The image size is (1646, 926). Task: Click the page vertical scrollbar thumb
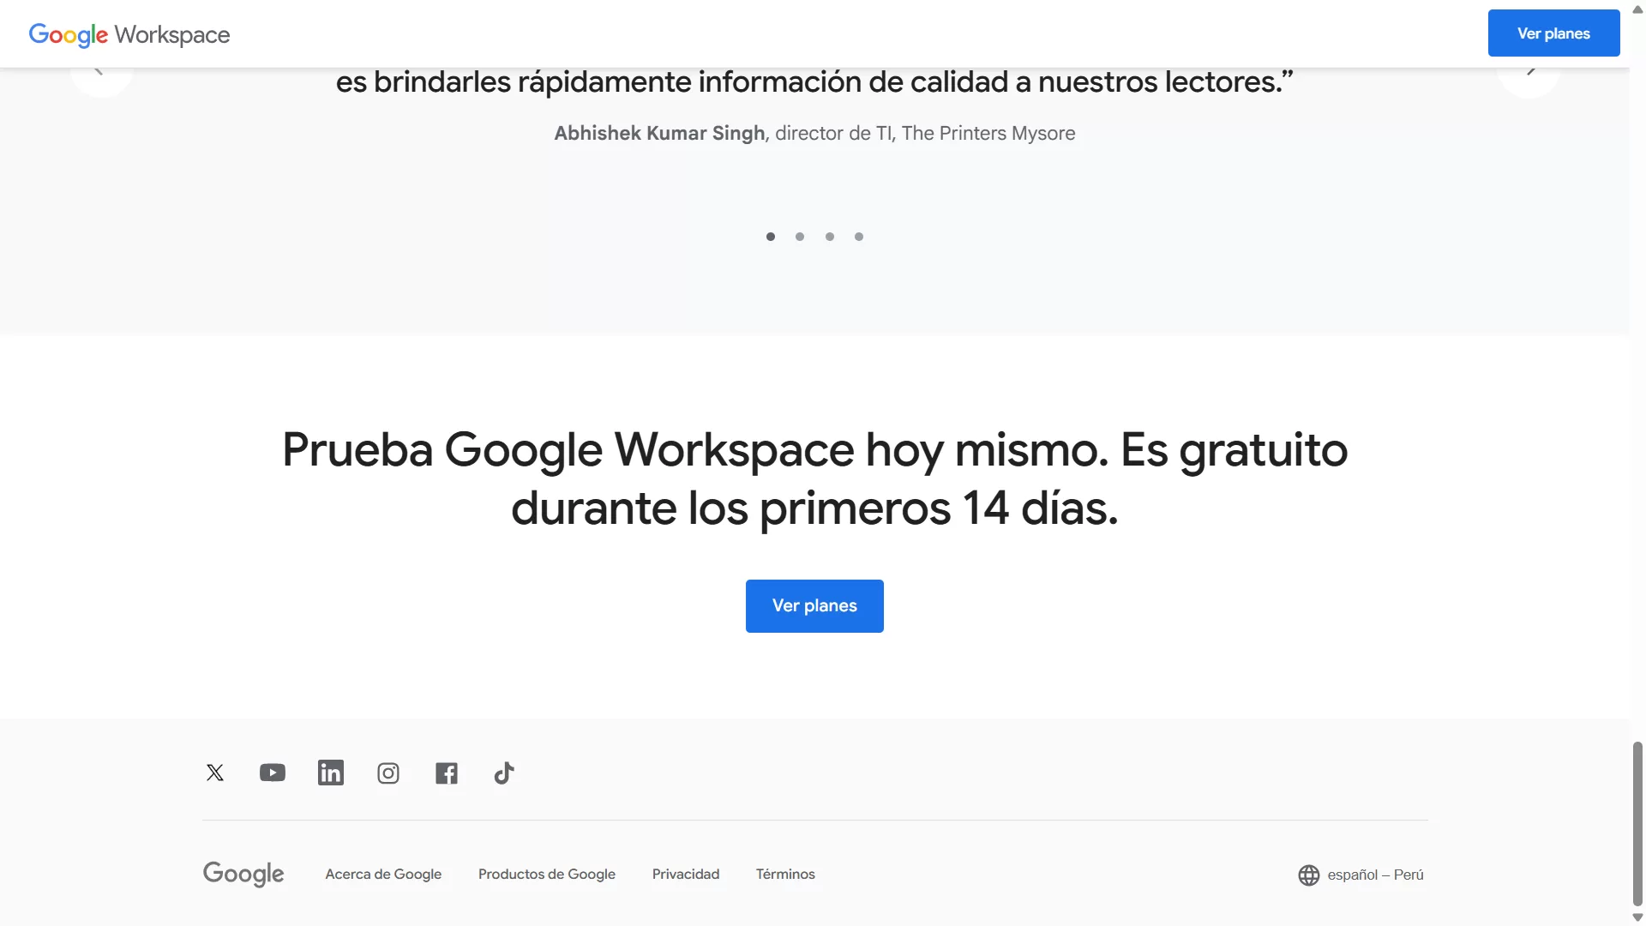coord(1637,823)
